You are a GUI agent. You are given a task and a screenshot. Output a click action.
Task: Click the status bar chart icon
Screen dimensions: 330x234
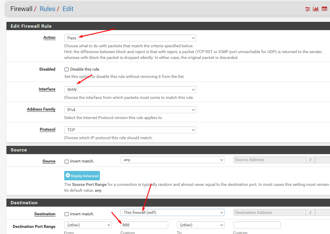pyautogui.click(x=316, y=9)
